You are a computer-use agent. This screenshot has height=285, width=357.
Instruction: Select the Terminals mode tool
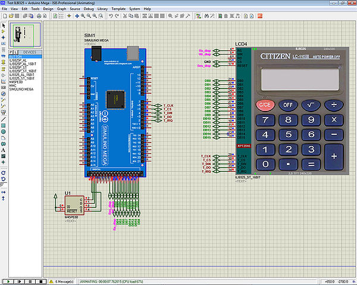click(4, 69)
